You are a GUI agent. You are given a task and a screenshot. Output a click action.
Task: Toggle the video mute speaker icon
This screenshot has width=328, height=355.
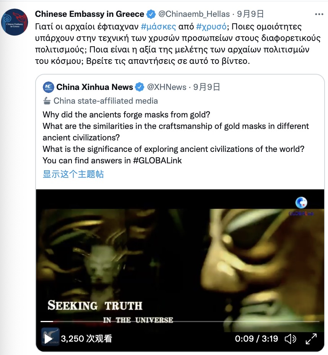tap(290, 339)
